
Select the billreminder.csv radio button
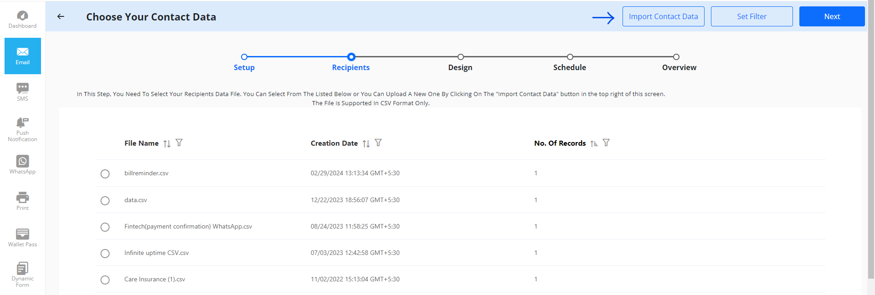pos(105,174)
